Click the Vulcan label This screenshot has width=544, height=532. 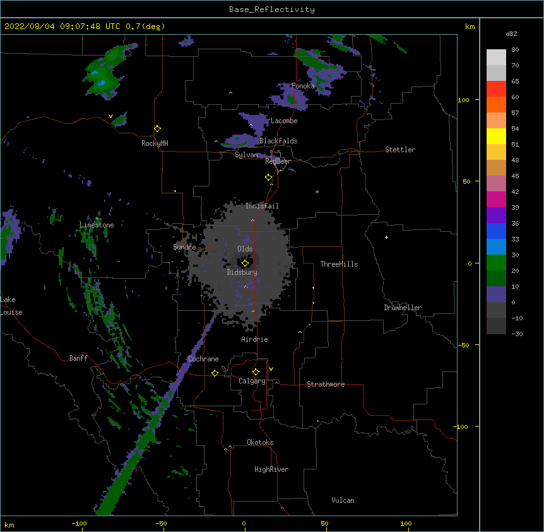pos(343,500)
